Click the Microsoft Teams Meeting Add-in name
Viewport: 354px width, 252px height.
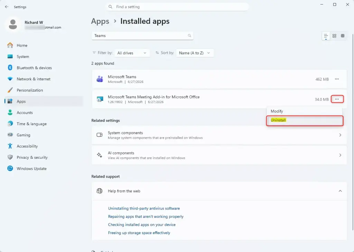(153, 97)
